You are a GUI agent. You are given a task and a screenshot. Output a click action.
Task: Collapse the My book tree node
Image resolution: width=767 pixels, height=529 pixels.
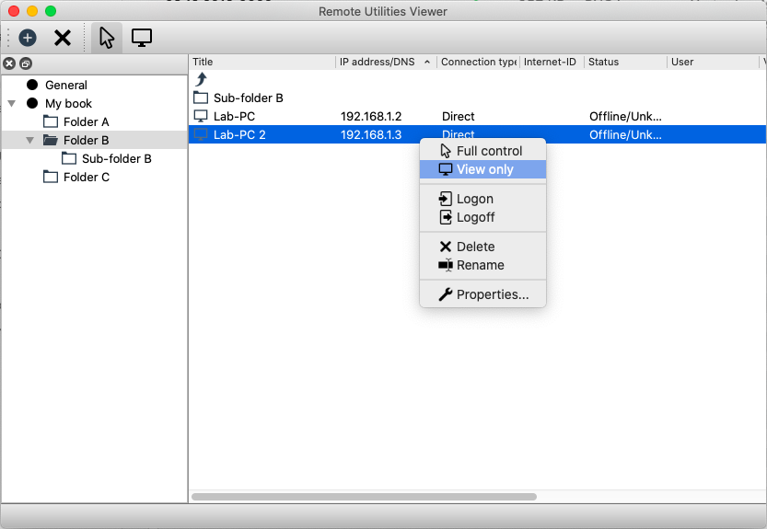pos(12,104)
